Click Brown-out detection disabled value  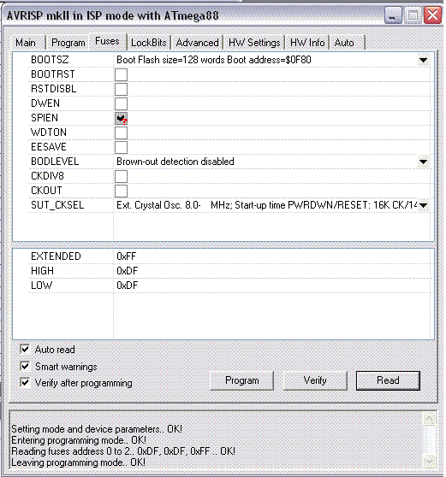pyautogui.click(x=175, y=162)
